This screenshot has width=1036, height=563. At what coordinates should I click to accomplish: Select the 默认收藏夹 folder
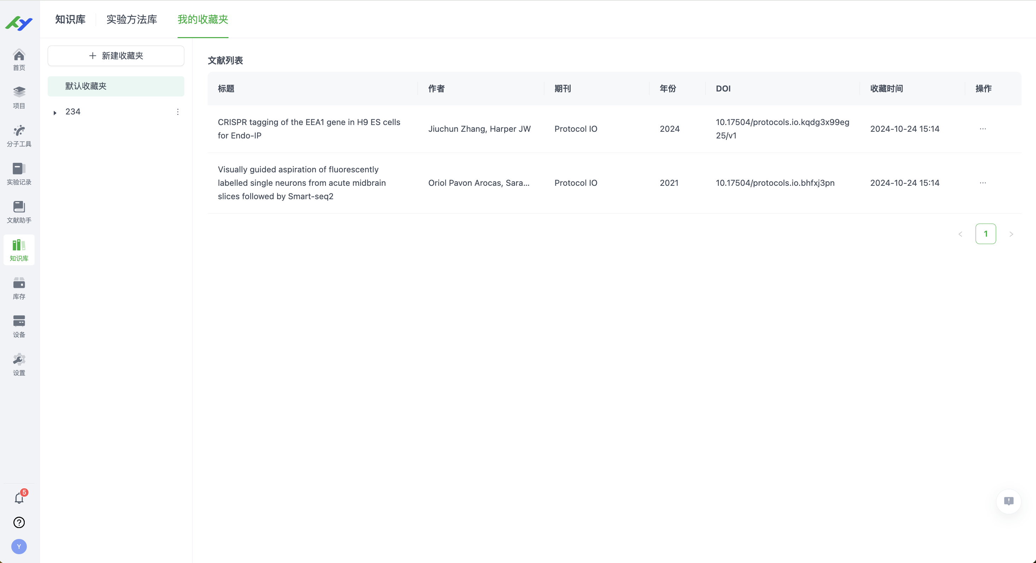click(x=116, y=86)
